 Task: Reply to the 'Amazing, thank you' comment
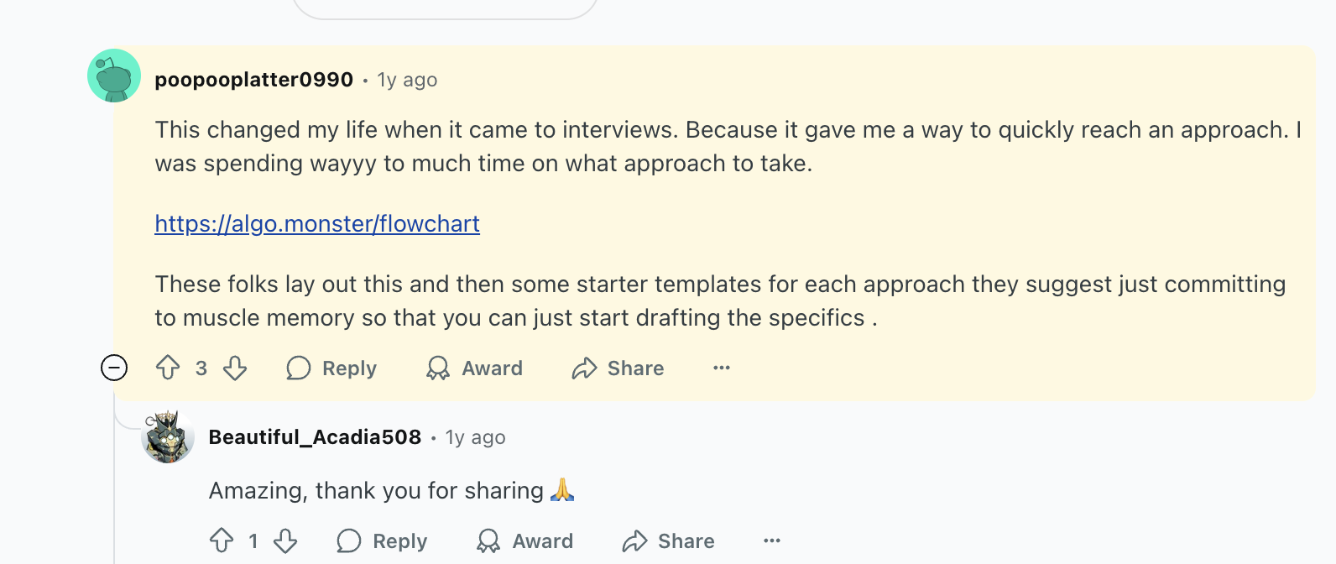click(x=382, y=540)
